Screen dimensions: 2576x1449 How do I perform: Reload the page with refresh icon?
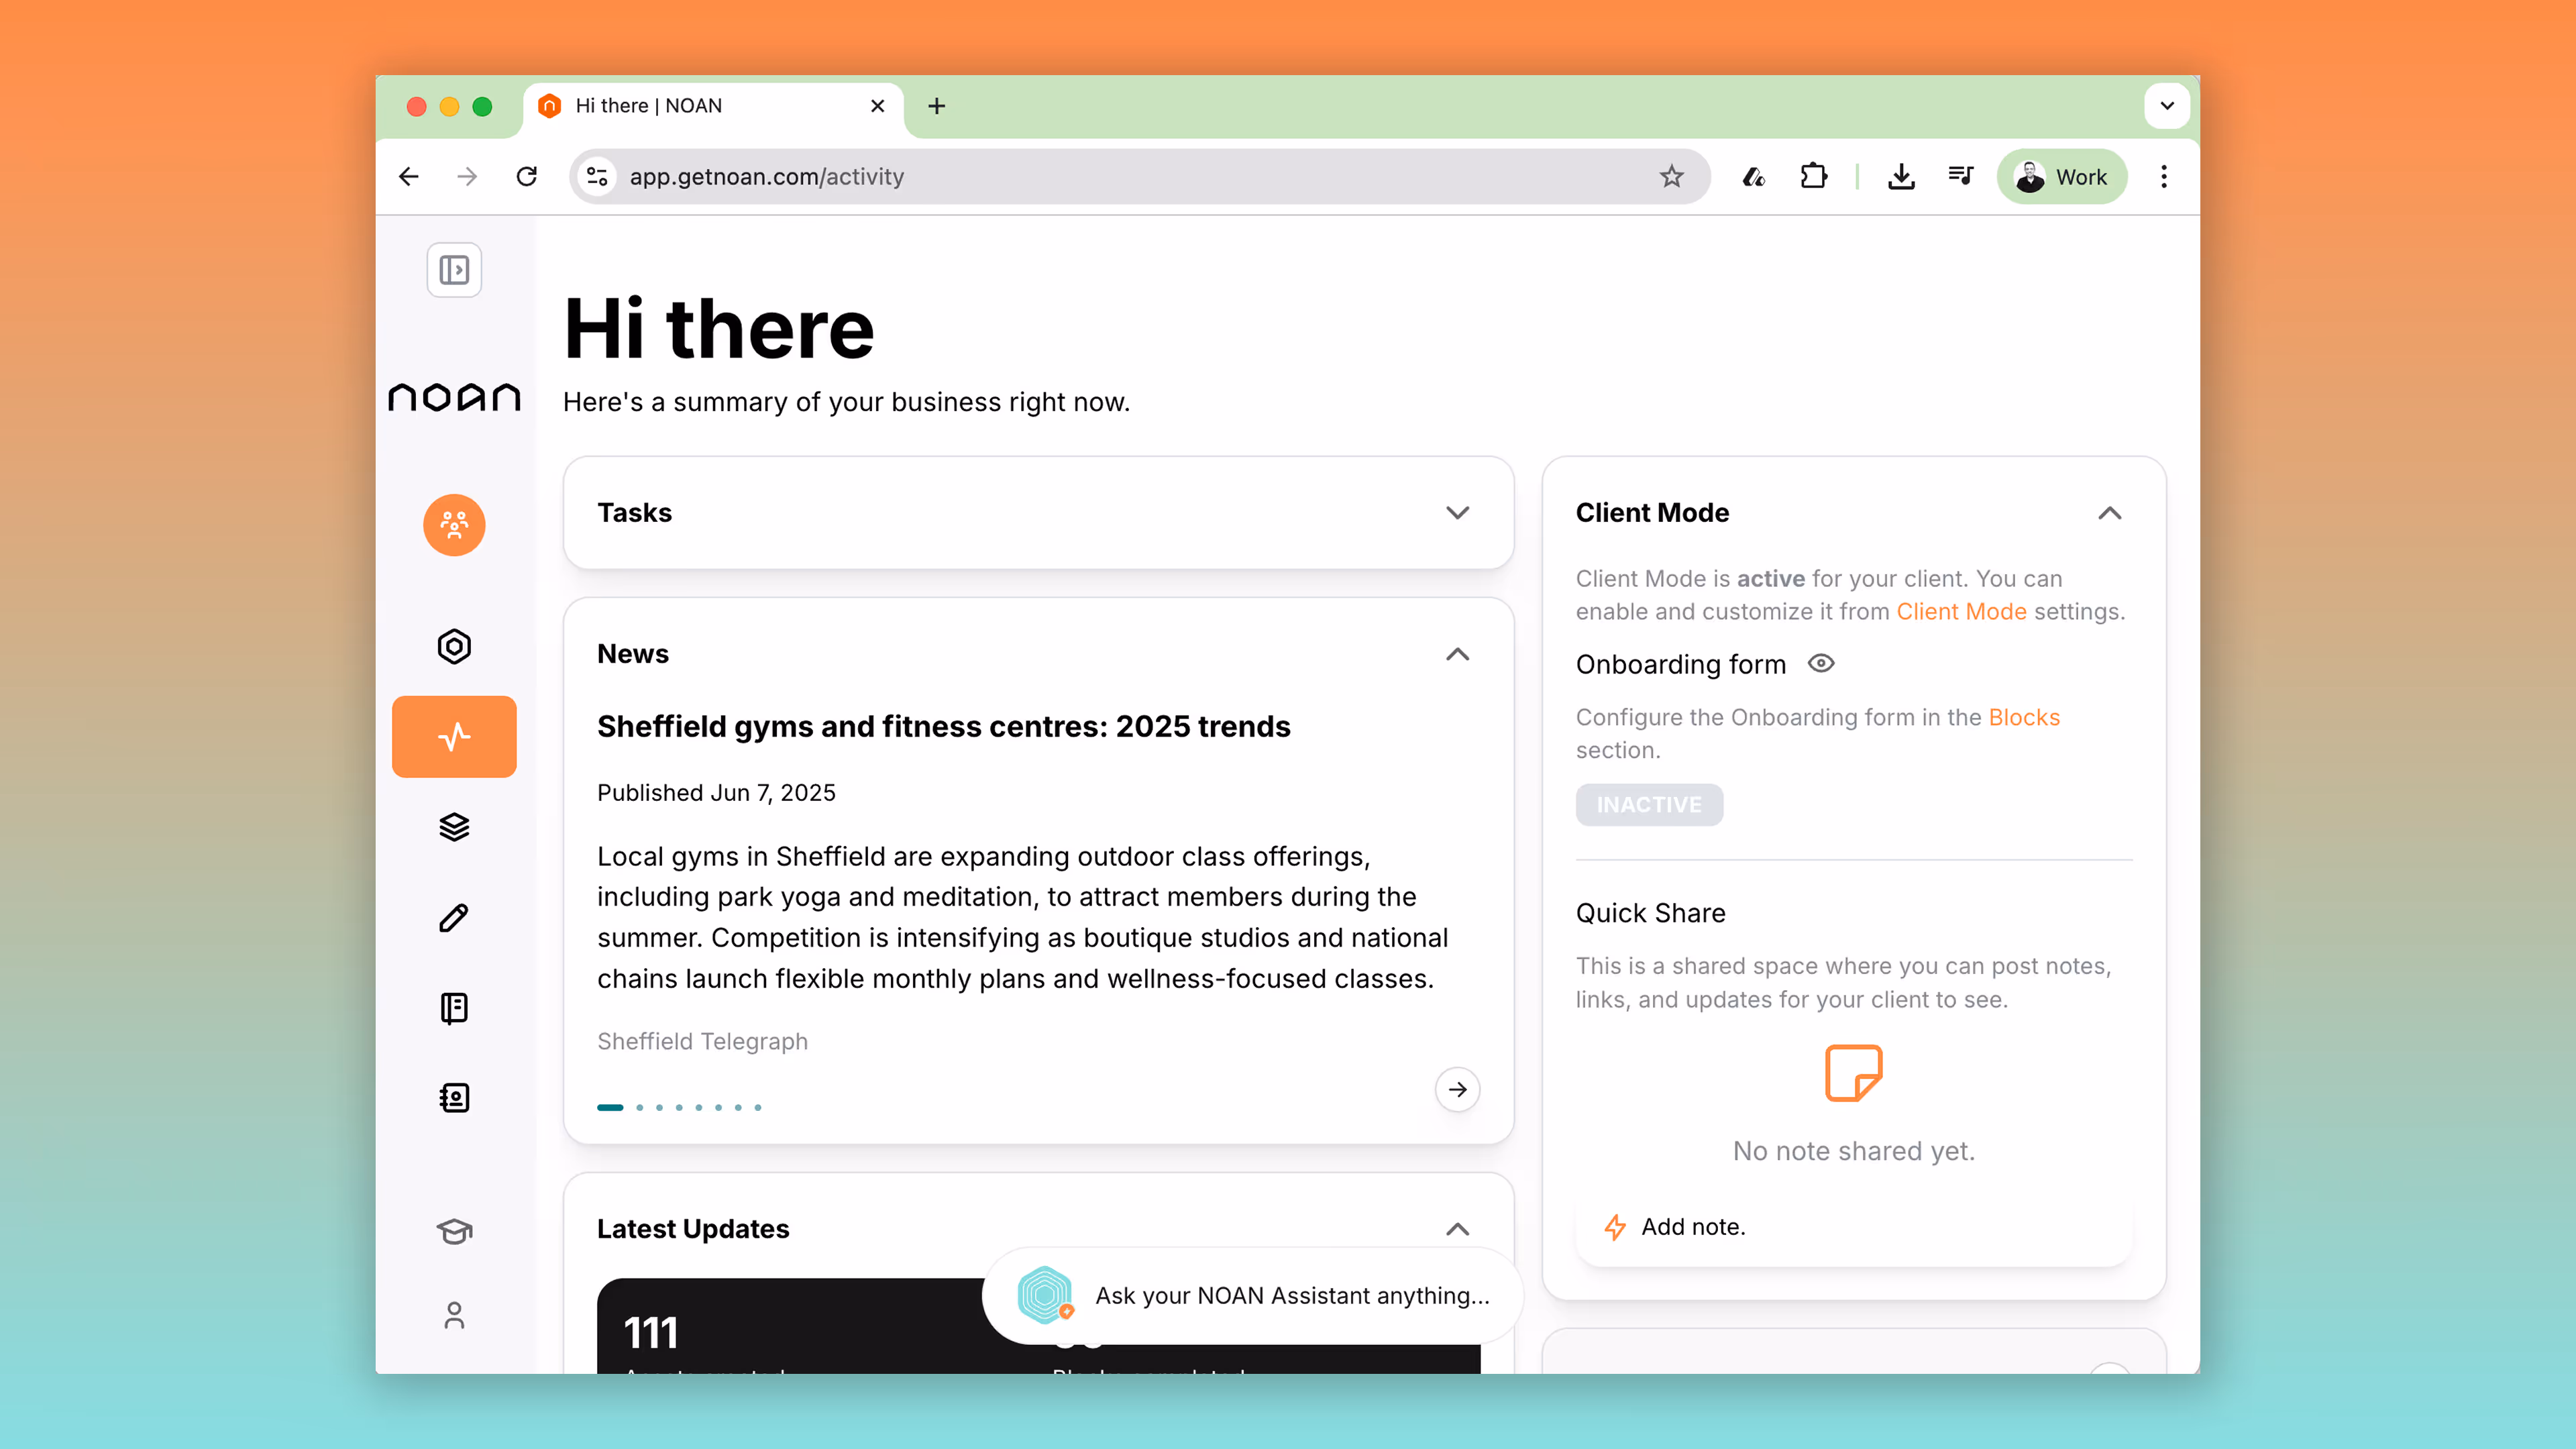(x=527, y=177)
